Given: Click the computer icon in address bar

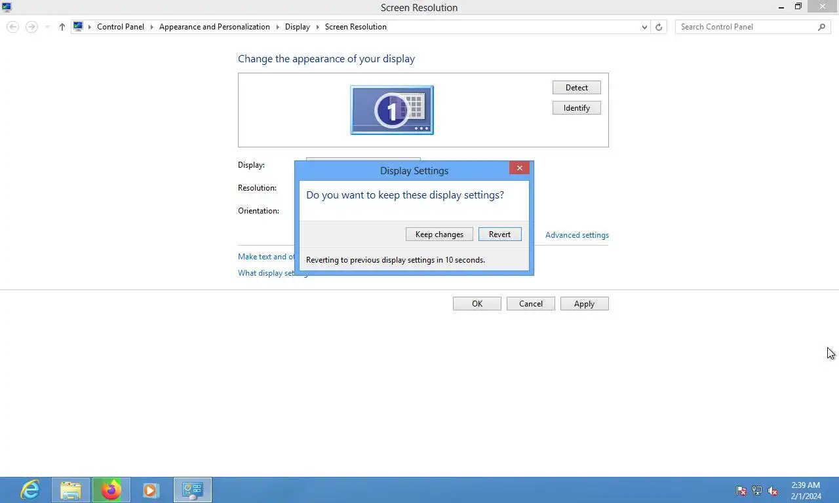Looking at the screenshot, I should tap(78, 27).
